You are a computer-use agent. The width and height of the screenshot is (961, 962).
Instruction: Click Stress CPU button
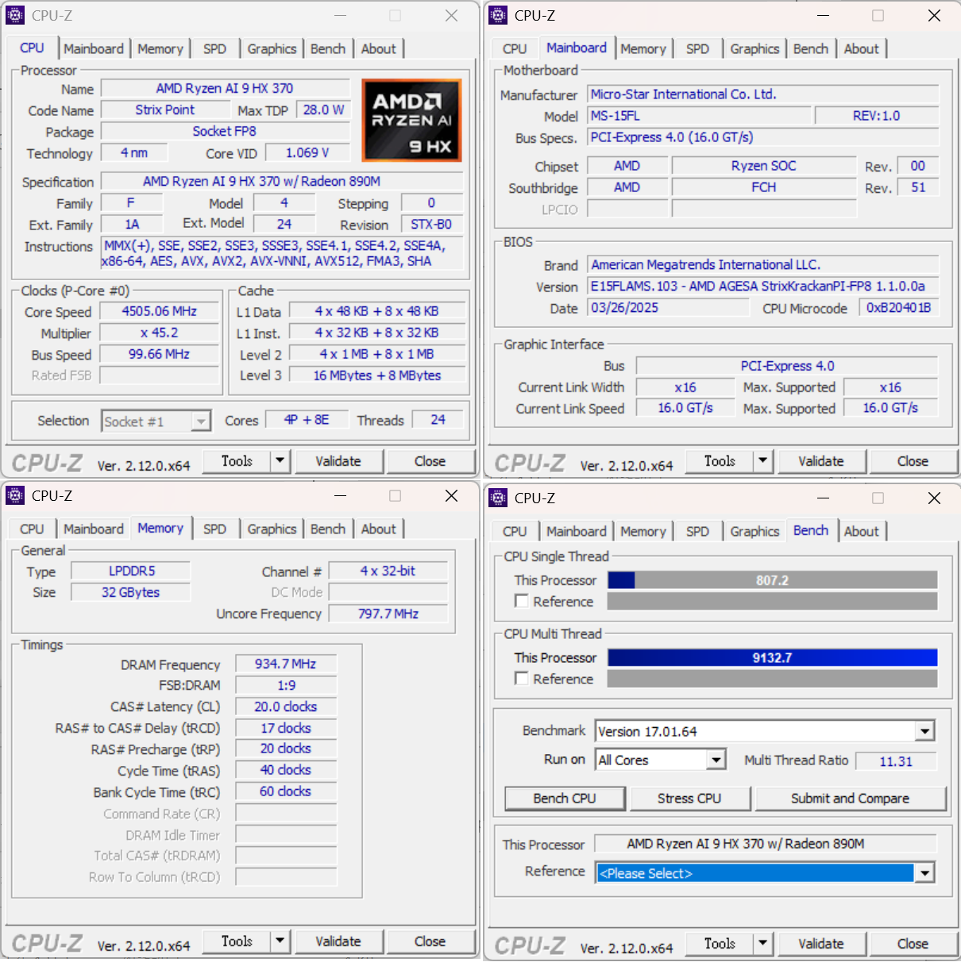(x=689, y=798)
